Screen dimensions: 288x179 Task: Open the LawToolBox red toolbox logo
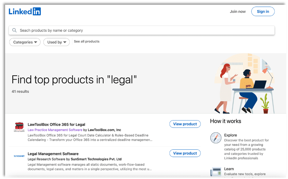(x=19, y=127)
